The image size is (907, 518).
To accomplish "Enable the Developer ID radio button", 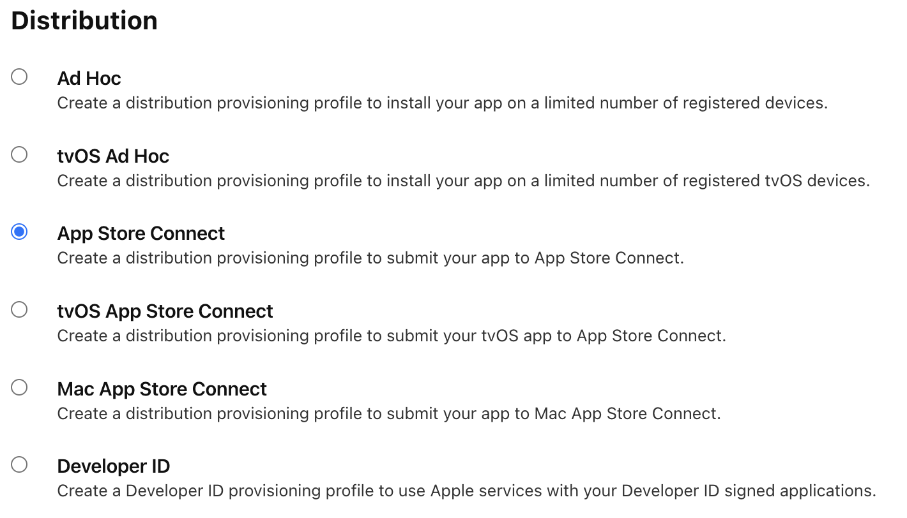I will 19,465.
